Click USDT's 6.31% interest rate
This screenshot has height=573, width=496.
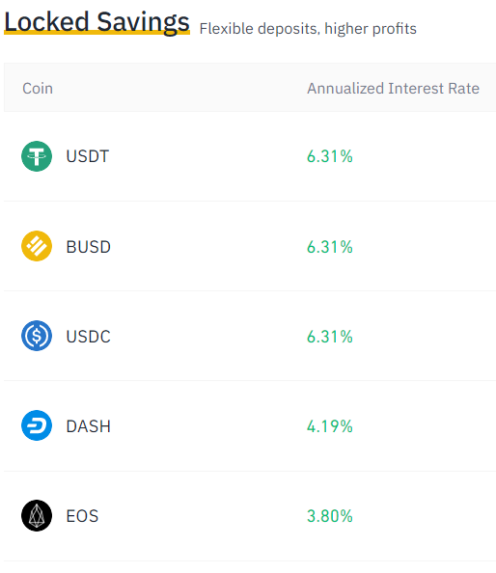330,156
